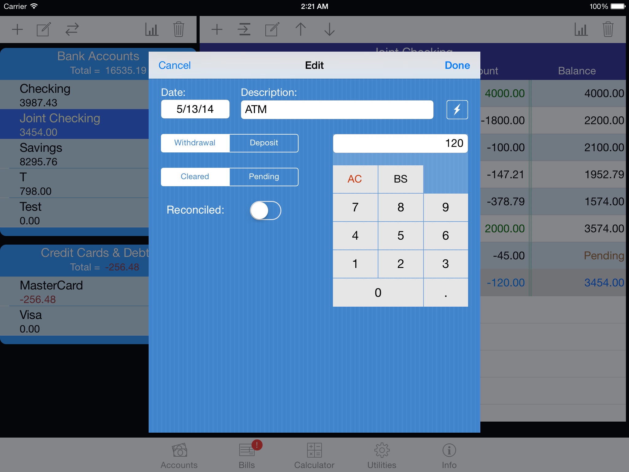Tap Cancel to discard changes
The image size is (629, 472).
pos(175,65)
